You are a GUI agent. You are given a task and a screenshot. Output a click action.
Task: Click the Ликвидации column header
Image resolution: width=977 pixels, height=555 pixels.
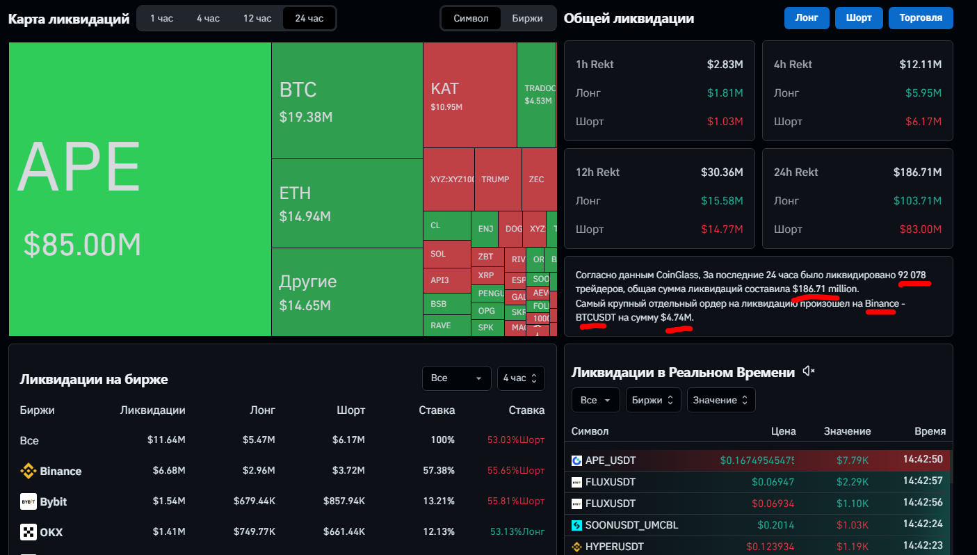point(152,410)
